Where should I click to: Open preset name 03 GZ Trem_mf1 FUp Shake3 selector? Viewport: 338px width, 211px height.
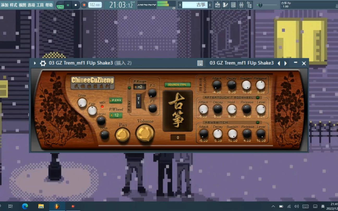pyautogui.click(x=242, y=63)
